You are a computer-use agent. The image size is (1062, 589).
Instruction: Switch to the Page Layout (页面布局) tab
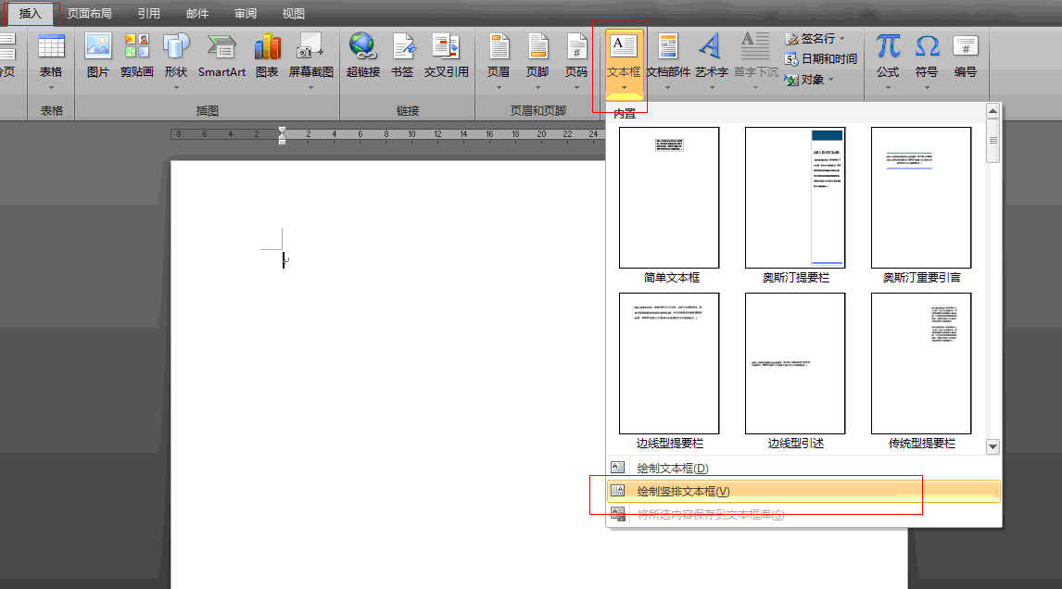pos(89,14)
